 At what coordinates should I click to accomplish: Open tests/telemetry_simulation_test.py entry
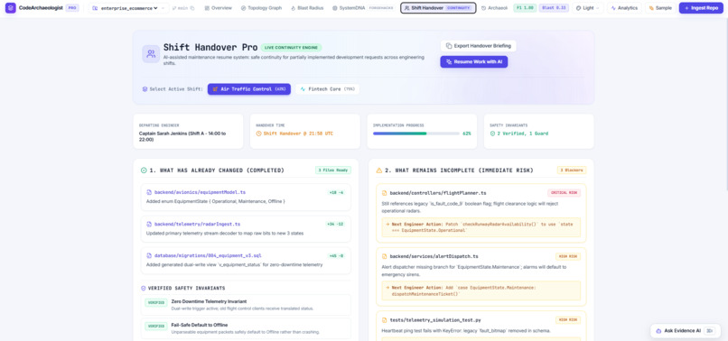pos(436,319)
